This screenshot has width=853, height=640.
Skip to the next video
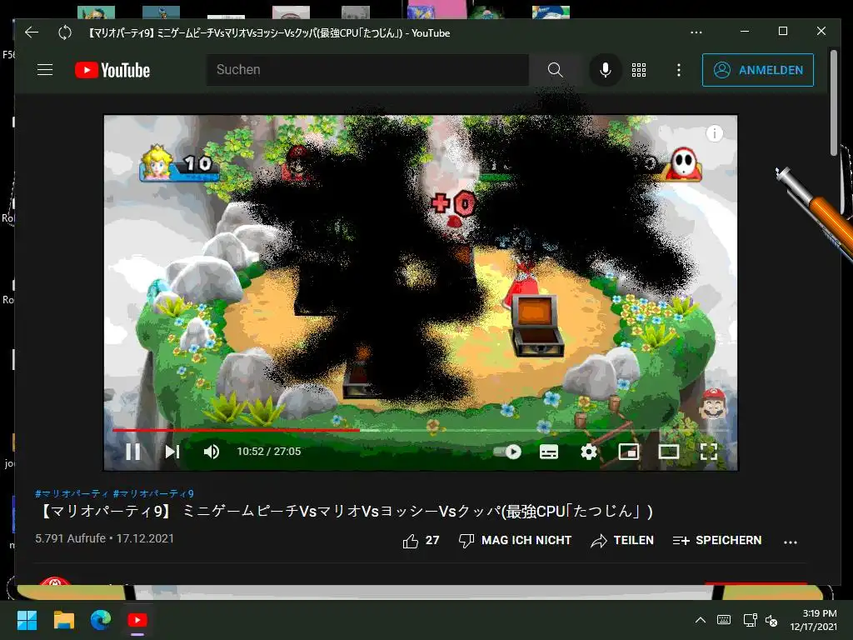point(172,452)
